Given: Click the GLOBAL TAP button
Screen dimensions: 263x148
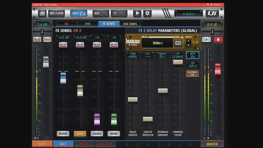Looking at the screenshot, I should (193, 73).
